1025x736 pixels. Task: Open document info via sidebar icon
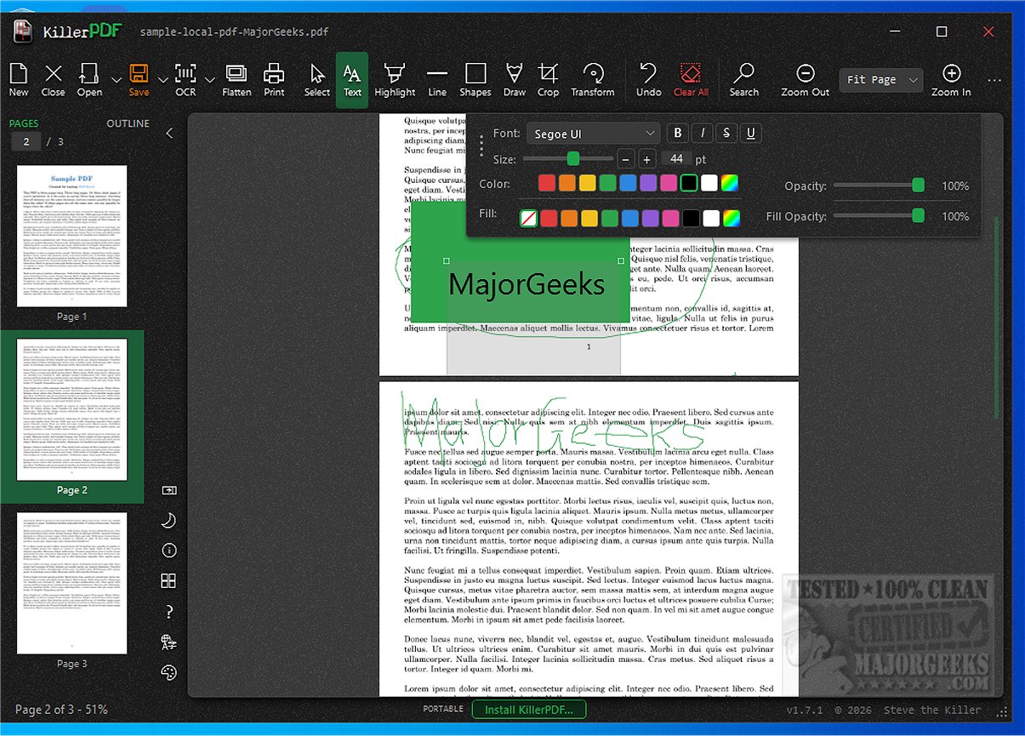click(x=168, y=551)
